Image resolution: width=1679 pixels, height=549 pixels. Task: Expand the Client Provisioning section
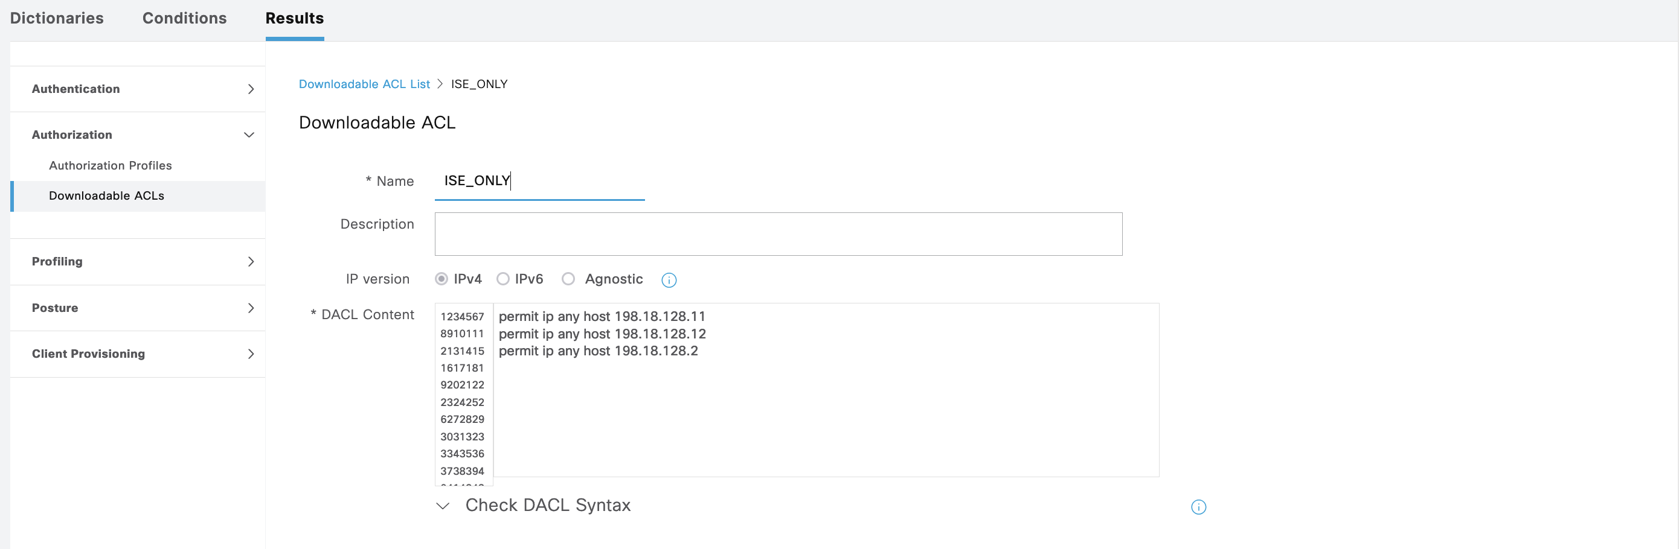[250, 354]
